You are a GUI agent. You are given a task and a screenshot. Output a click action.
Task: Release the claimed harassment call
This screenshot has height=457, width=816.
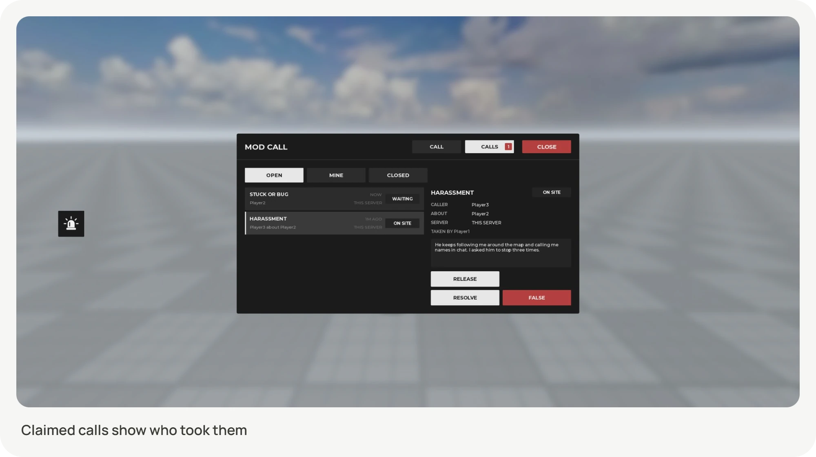click(x=465, y=279)
